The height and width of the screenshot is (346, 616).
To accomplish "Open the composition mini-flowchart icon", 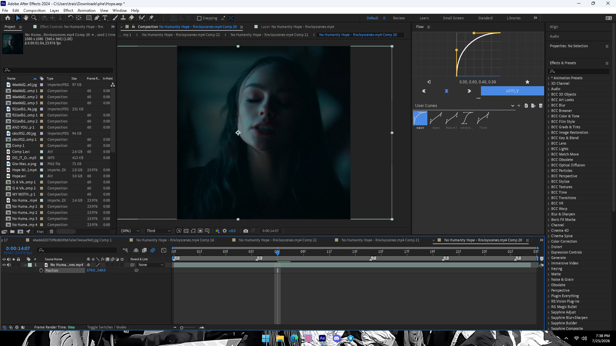I will (125, 250).
